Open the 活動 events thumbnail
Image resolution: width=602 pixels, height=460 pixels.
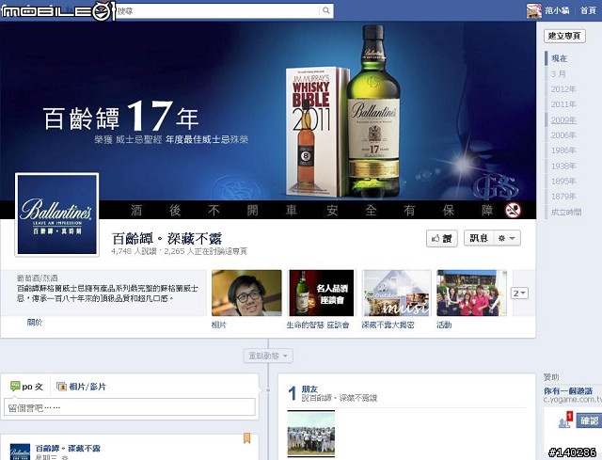coord(472,293)
